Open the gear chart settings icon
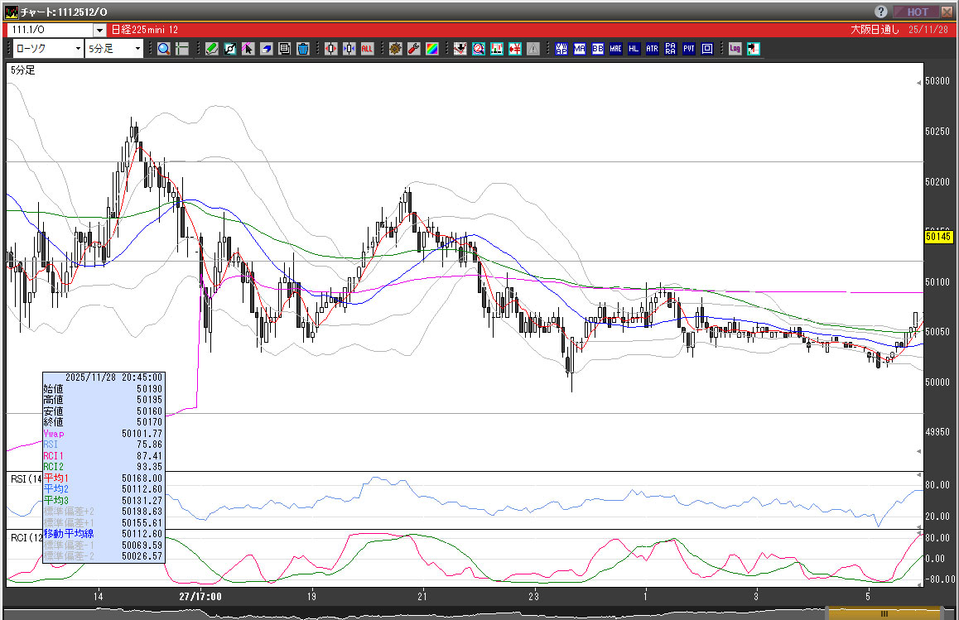Viewport: 959px width, 620px height. [395, 49]
